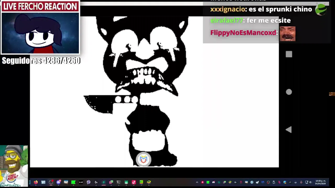Open the clock showing 10:39 p. m.

320,182
